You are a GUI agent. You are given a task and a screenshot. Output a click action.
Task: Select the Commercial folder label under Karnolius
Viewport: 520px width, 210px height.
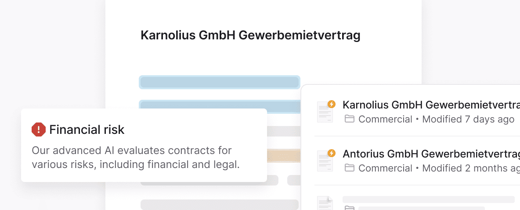tap(385, 119)
